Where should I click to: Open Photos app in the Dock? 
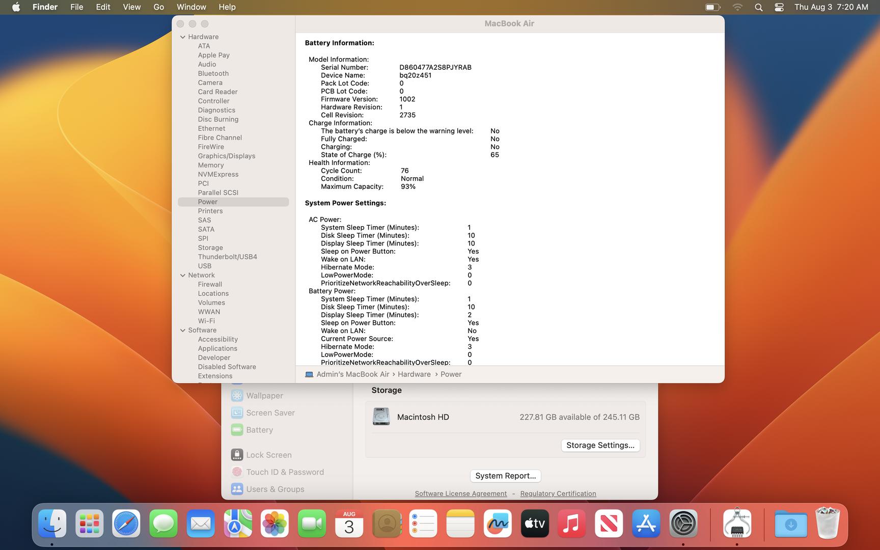click(x=275, y=524)
